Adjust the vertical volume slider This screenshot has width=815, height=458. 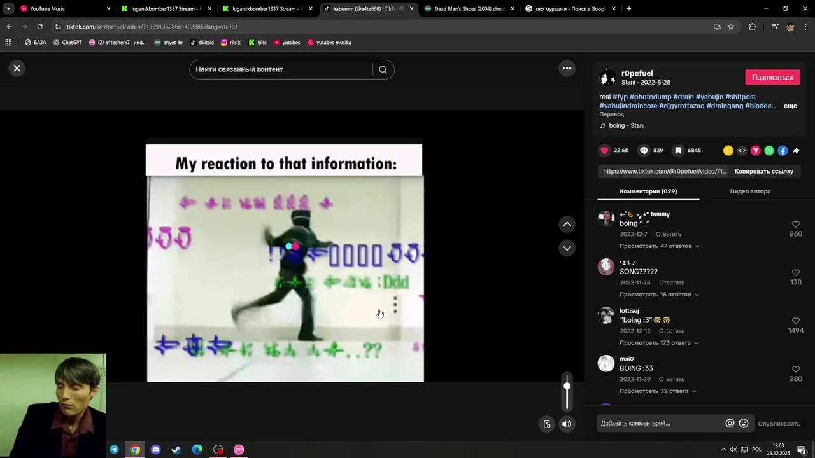click(567, 392)
